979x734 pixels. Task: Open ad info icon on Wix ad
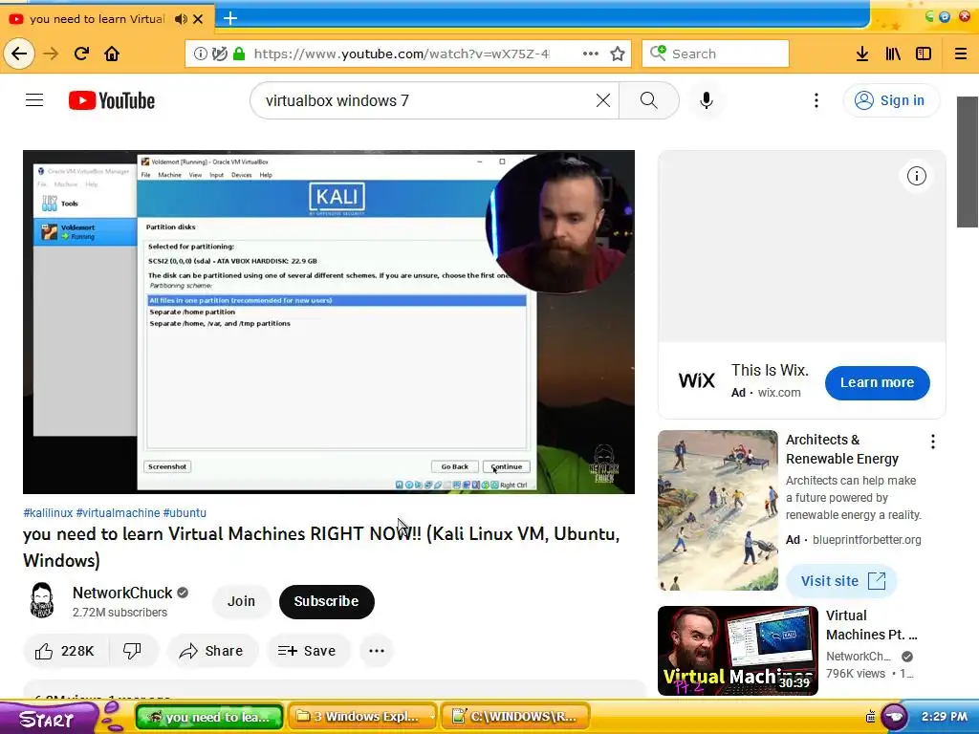(916, 176)
